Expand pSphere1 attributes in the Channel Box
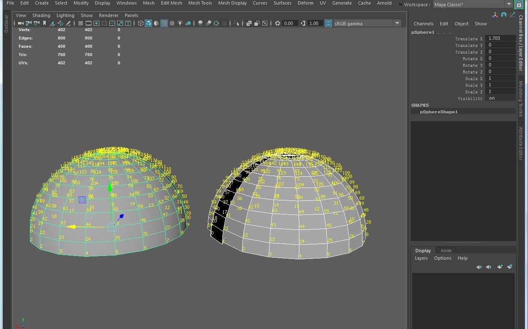Screen dimensions: 528x329 tap(422, 32)
